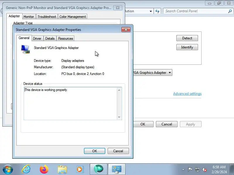Click the search magnifier icon

230,11
